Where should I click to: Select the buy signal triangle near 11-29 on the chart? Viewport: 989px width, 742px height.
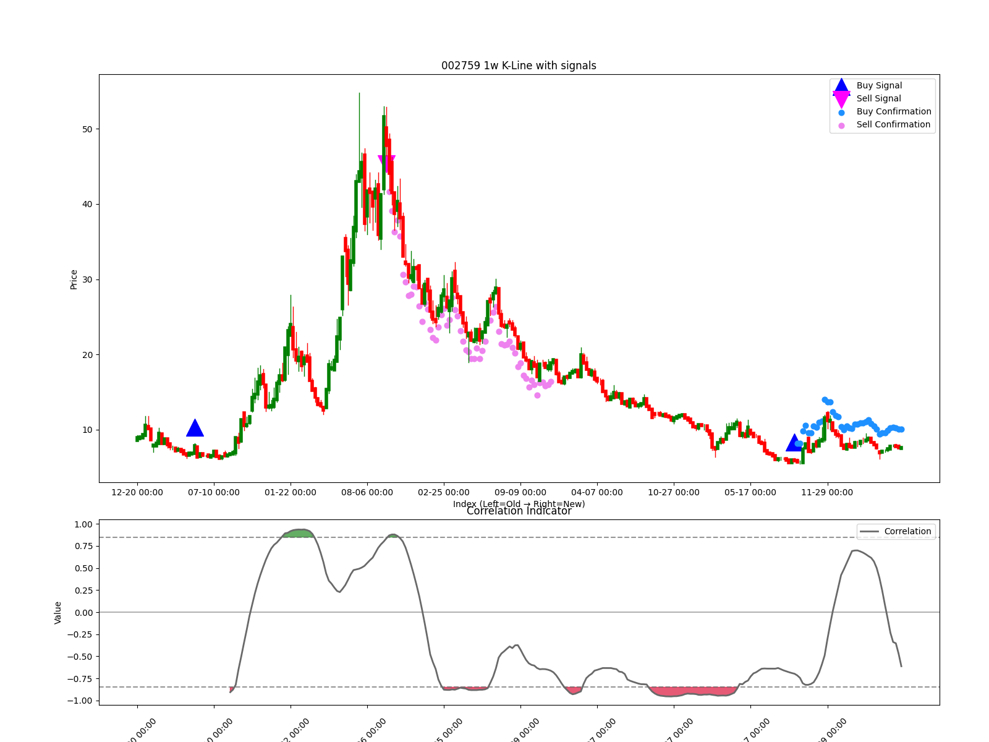794,443
